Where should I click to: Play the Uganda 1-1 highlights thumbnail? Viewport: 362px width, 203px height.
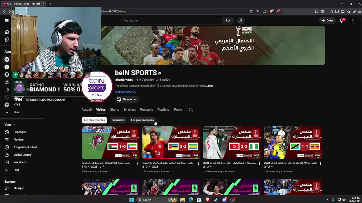tap(293, 143)
